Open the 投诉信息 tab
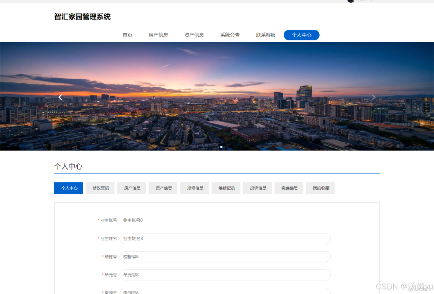The width and height of the screenshot is (434, 294). tap(257, 188)
